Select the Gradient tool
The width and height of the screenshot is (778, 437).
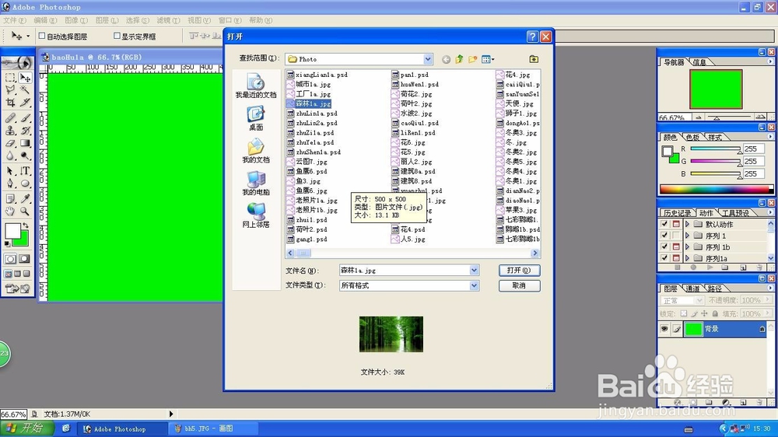pyautogui.click(x=25, y=143)
